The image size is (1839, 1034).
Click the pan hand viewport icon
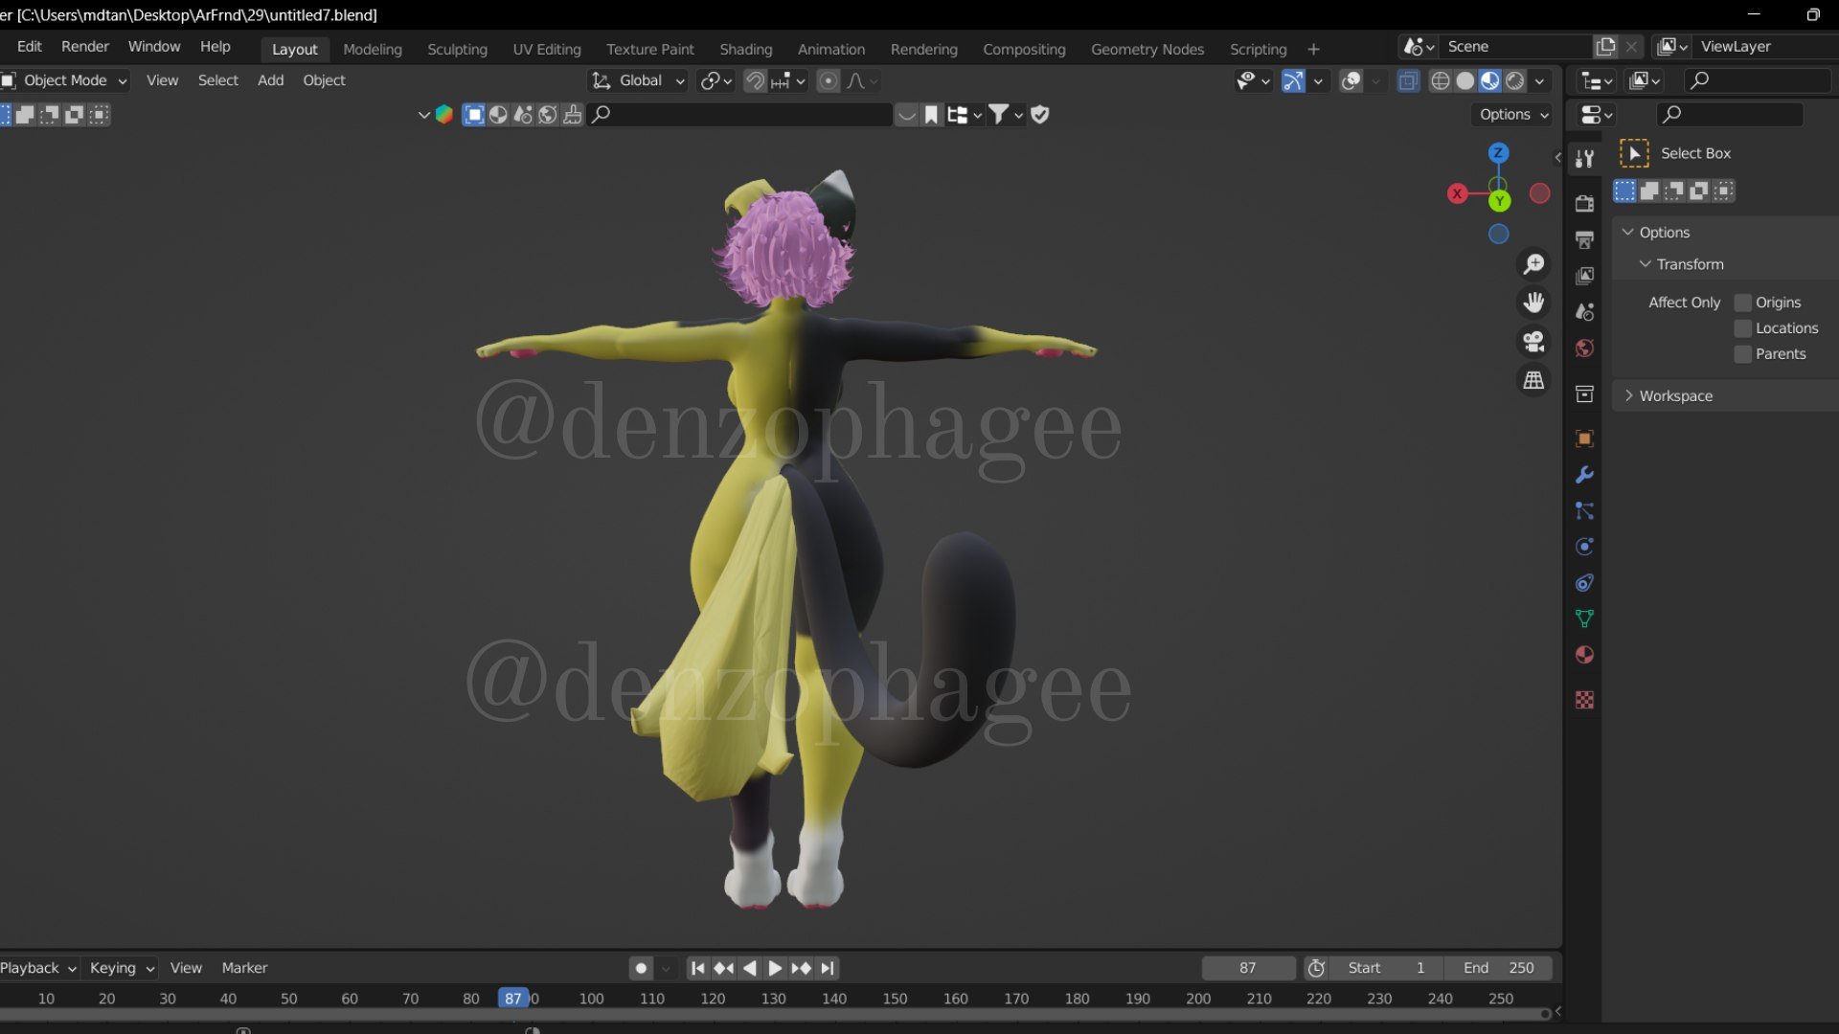click(1533, 303)
